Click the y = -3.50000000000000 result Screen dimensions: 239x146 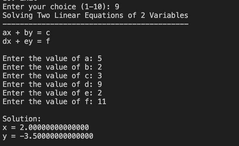(48, 136)
